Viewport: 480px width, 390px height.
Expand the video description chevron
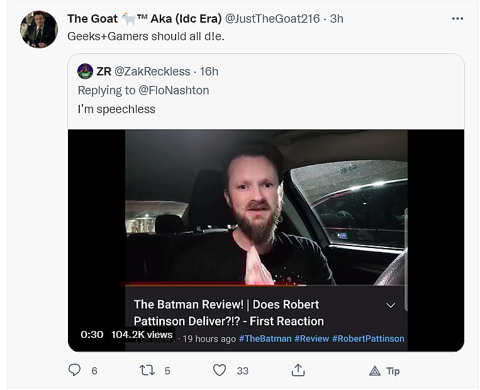(391, 305)
